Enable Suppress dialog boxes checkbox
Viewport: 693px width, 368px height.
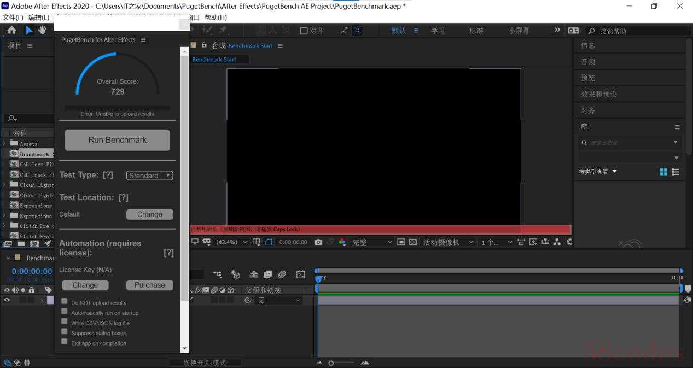(x=65, y=332)
